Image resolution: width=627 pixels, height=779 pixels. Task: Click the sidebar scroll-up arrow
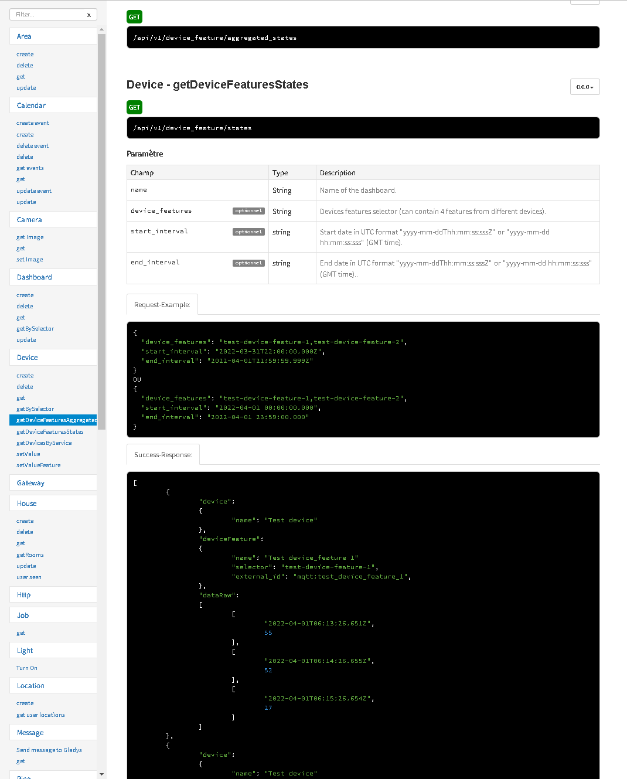click(x=102, y=29)
